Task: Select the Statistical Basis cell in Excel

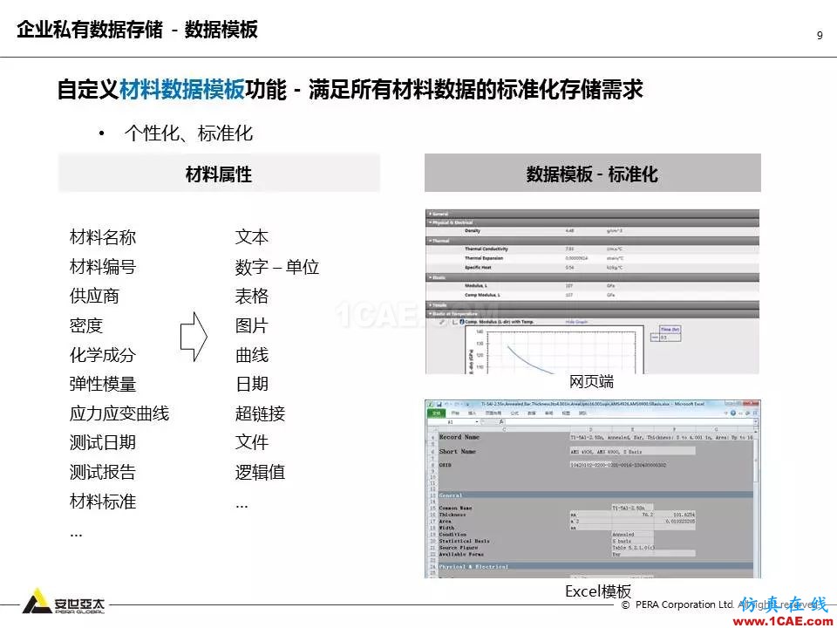Action: pyautogui.click(x=465, y=541)
